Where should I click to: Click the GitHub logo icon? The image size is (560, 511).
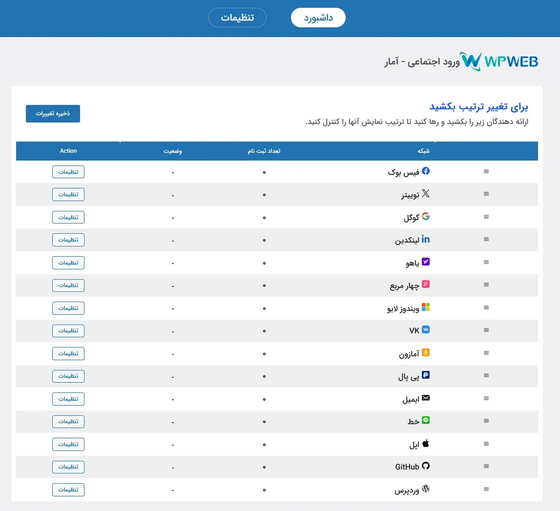pos(425,466)
